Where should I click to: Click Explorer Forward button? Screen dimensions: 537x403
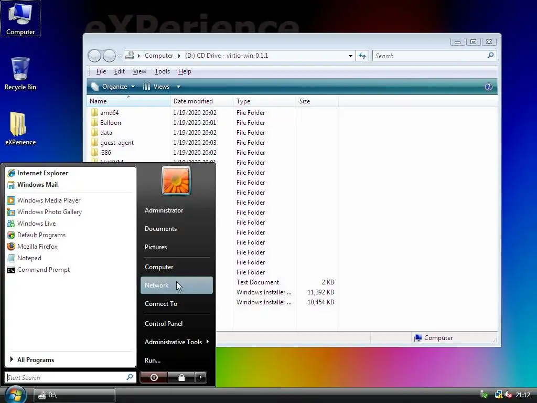pos(109,56)
